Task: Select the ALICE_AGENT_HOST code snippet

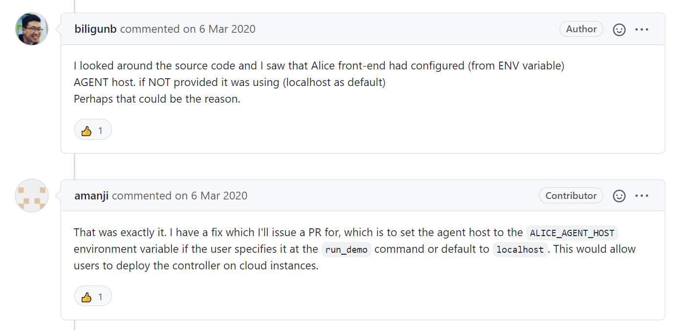Action: tap(572, 233)
